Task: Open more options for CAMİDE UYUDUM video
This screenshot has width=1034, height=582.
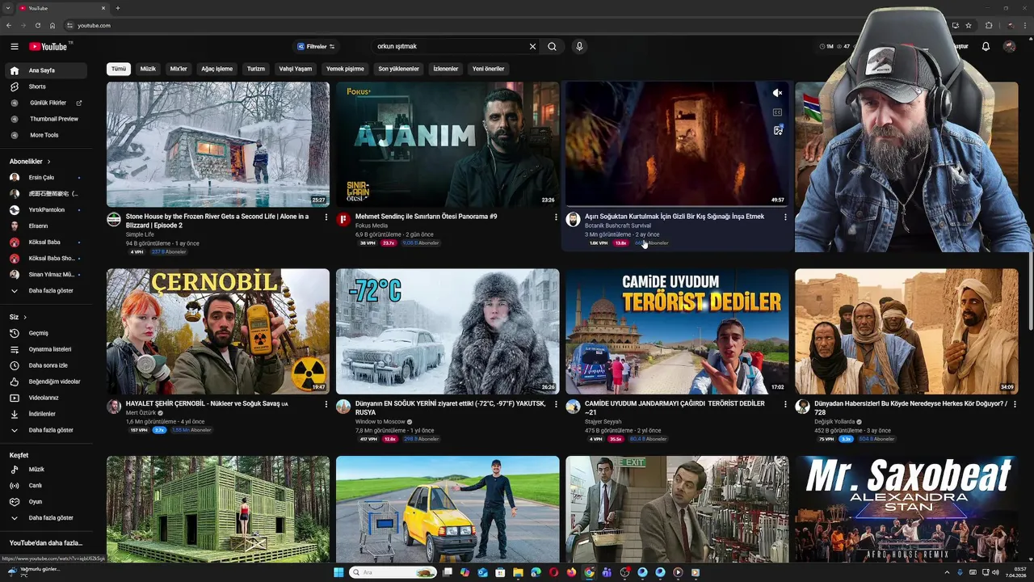Action: click(785, 404)
